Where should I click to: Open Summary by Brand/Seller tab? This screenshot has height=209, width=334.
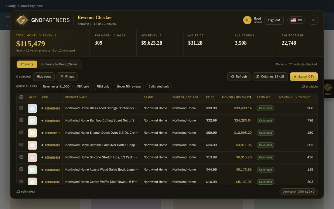(x=59, y=64)
